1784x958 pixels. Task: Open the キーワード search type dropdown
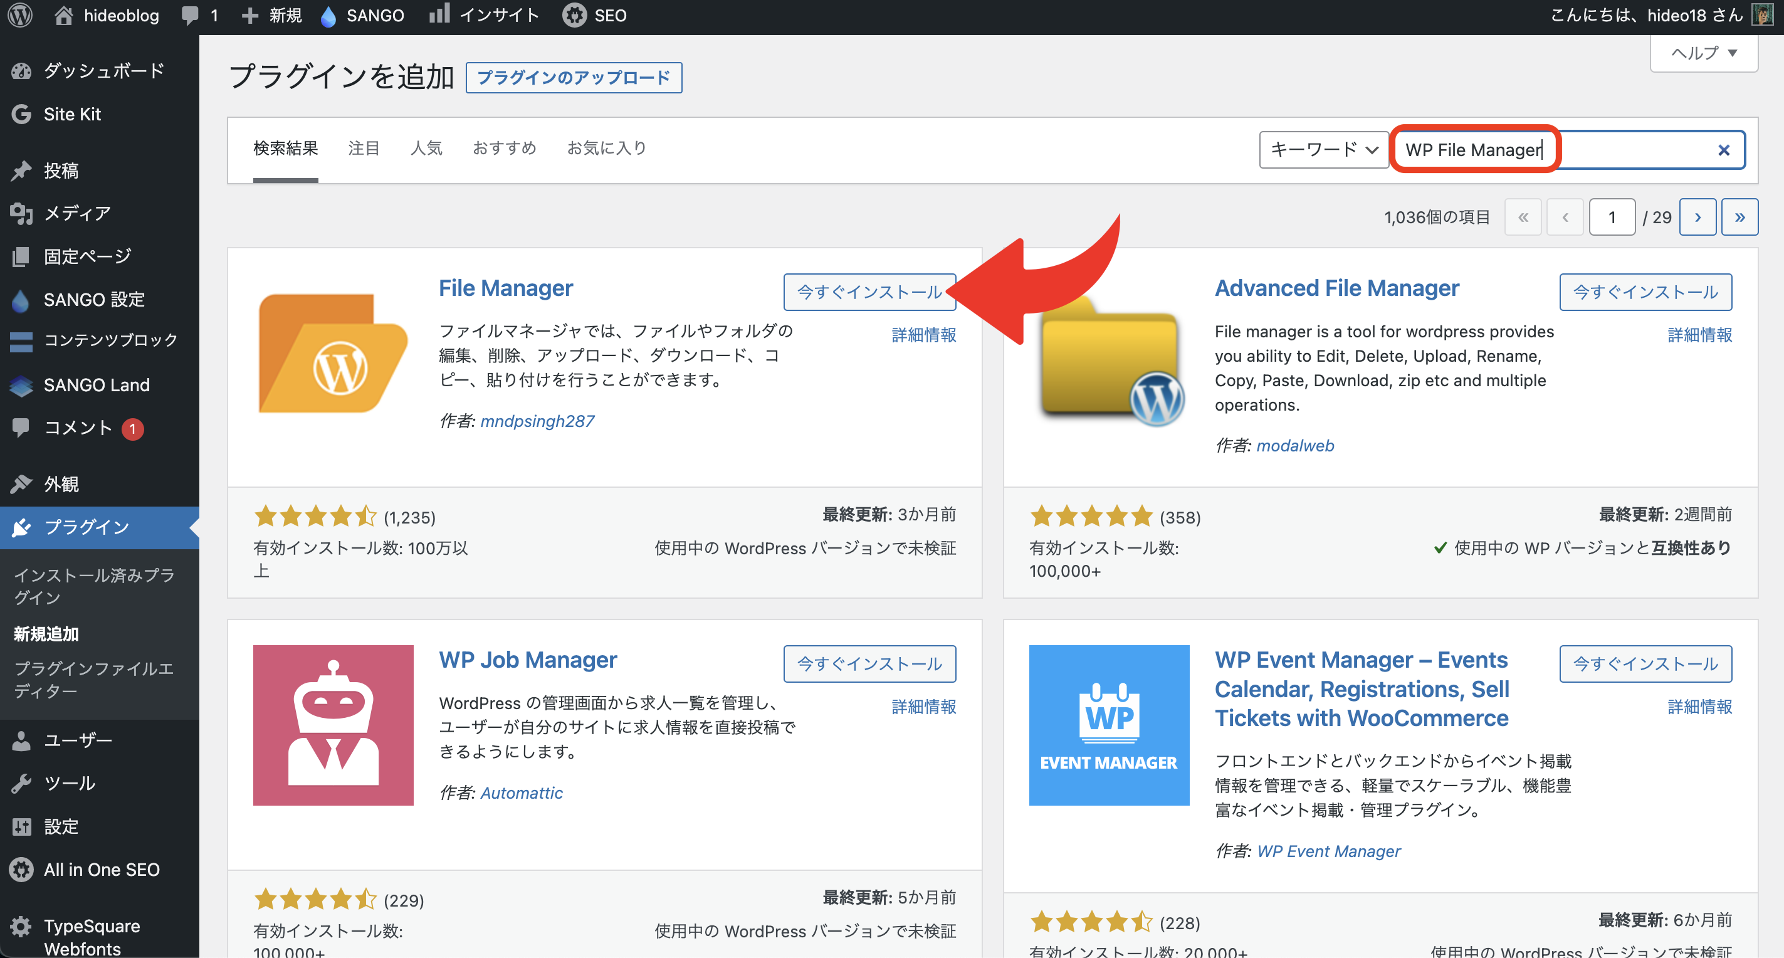point(1323,150)
